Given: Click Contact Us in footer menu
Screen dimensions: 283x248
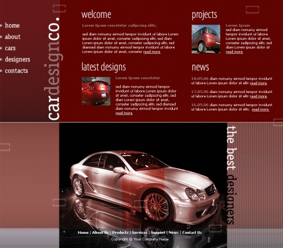Looking at the screenshot, I should pyautogui.click(x=192, y=233).
